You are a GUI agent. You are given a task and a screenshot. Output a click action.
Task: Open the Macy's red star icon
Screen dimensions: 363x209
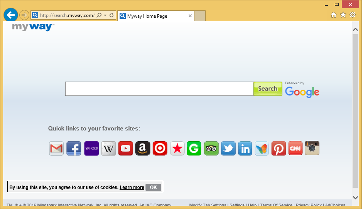click(x=177, y=148)
